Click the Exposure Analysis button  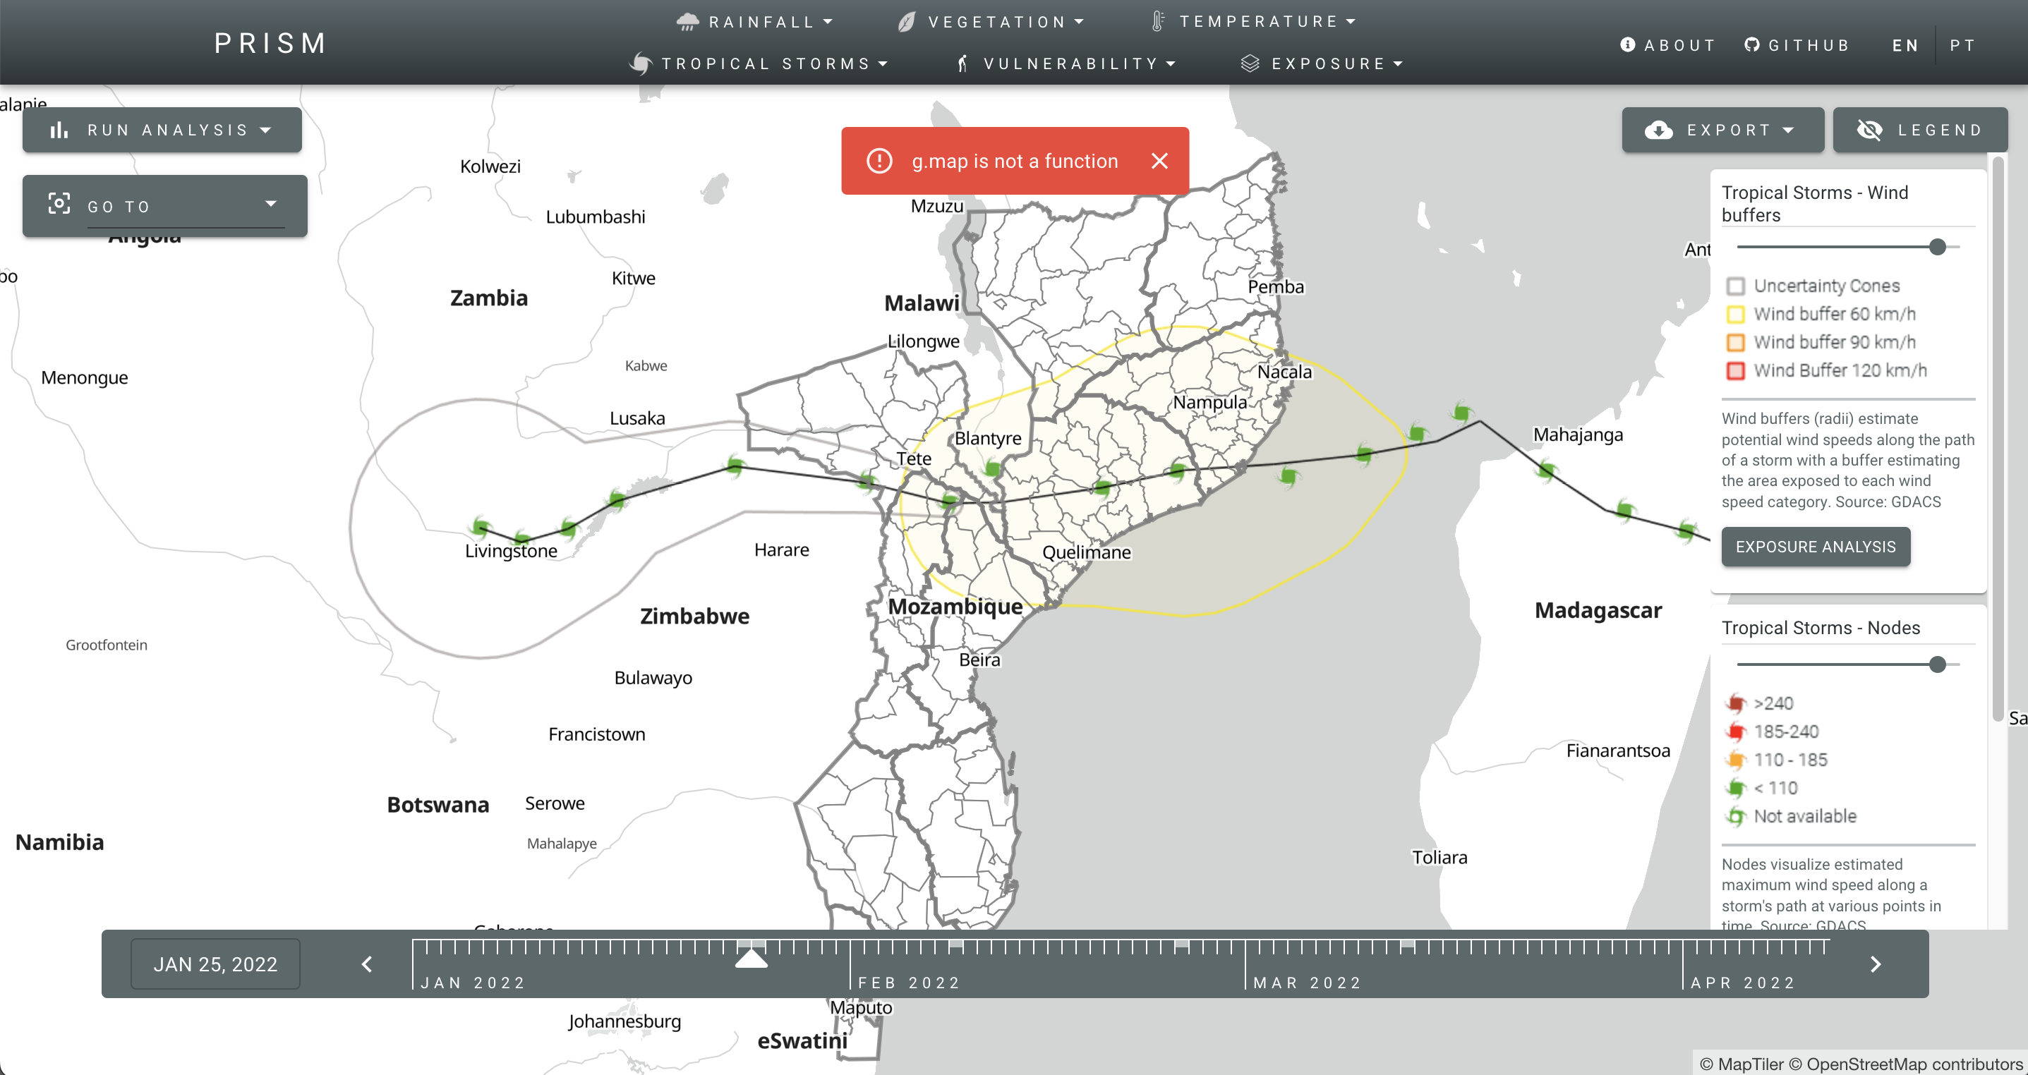(1815, 547)
